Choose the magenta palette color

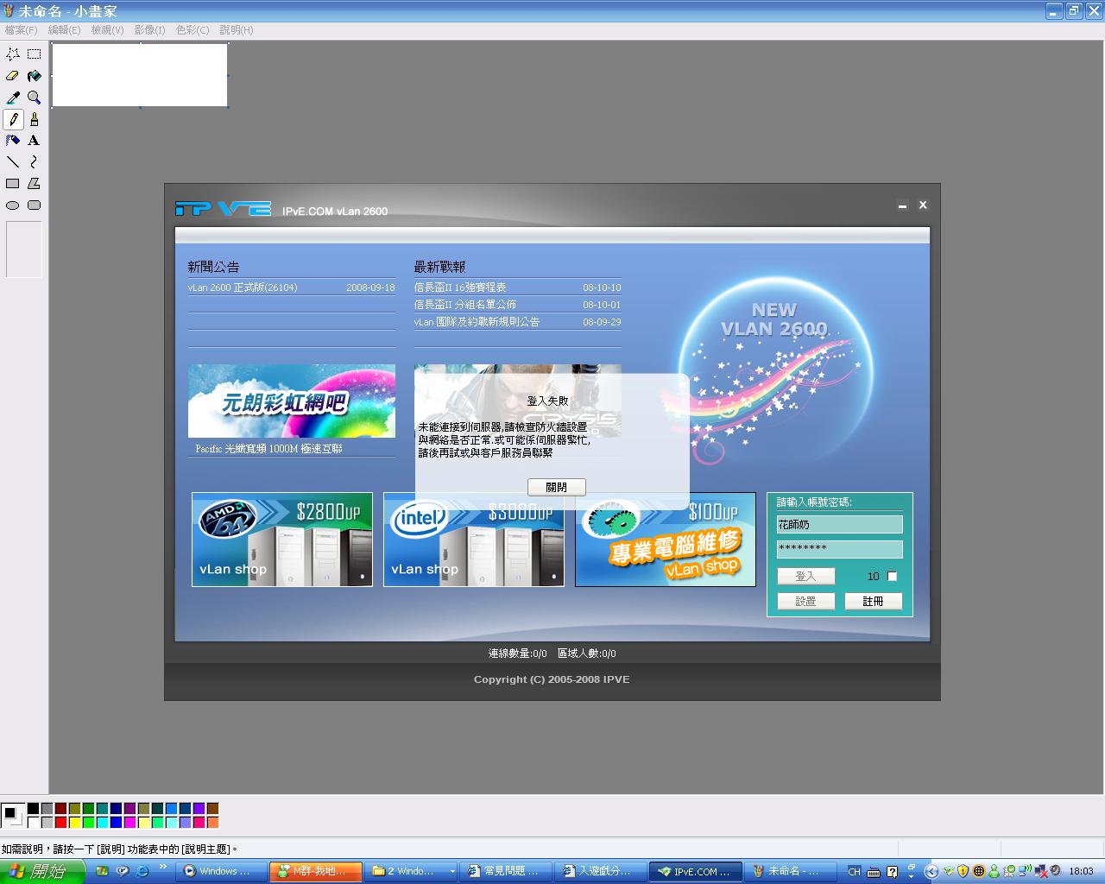(x=129, y=823)
